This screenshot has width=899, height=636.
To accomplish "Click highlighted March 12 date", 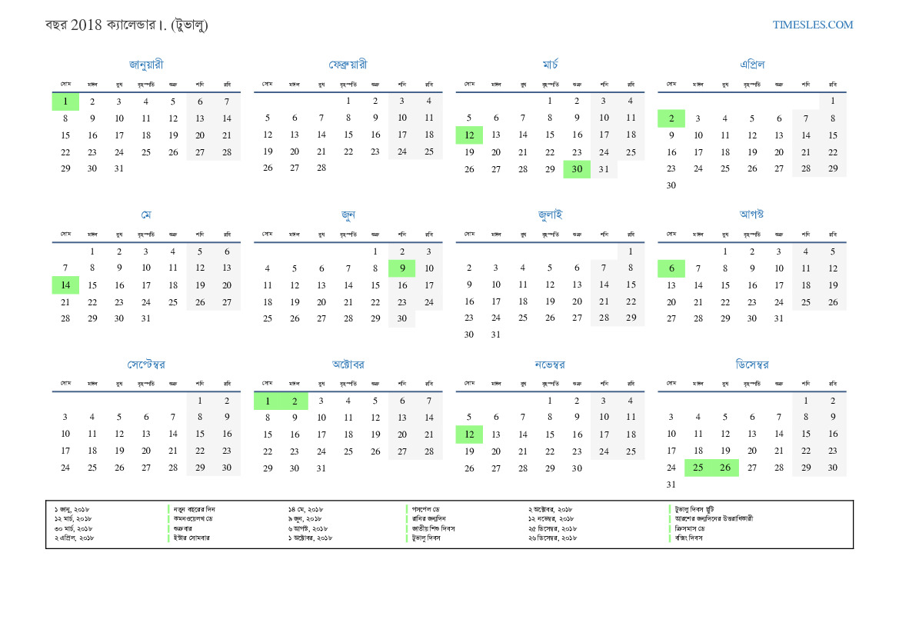I will point(469,135).
